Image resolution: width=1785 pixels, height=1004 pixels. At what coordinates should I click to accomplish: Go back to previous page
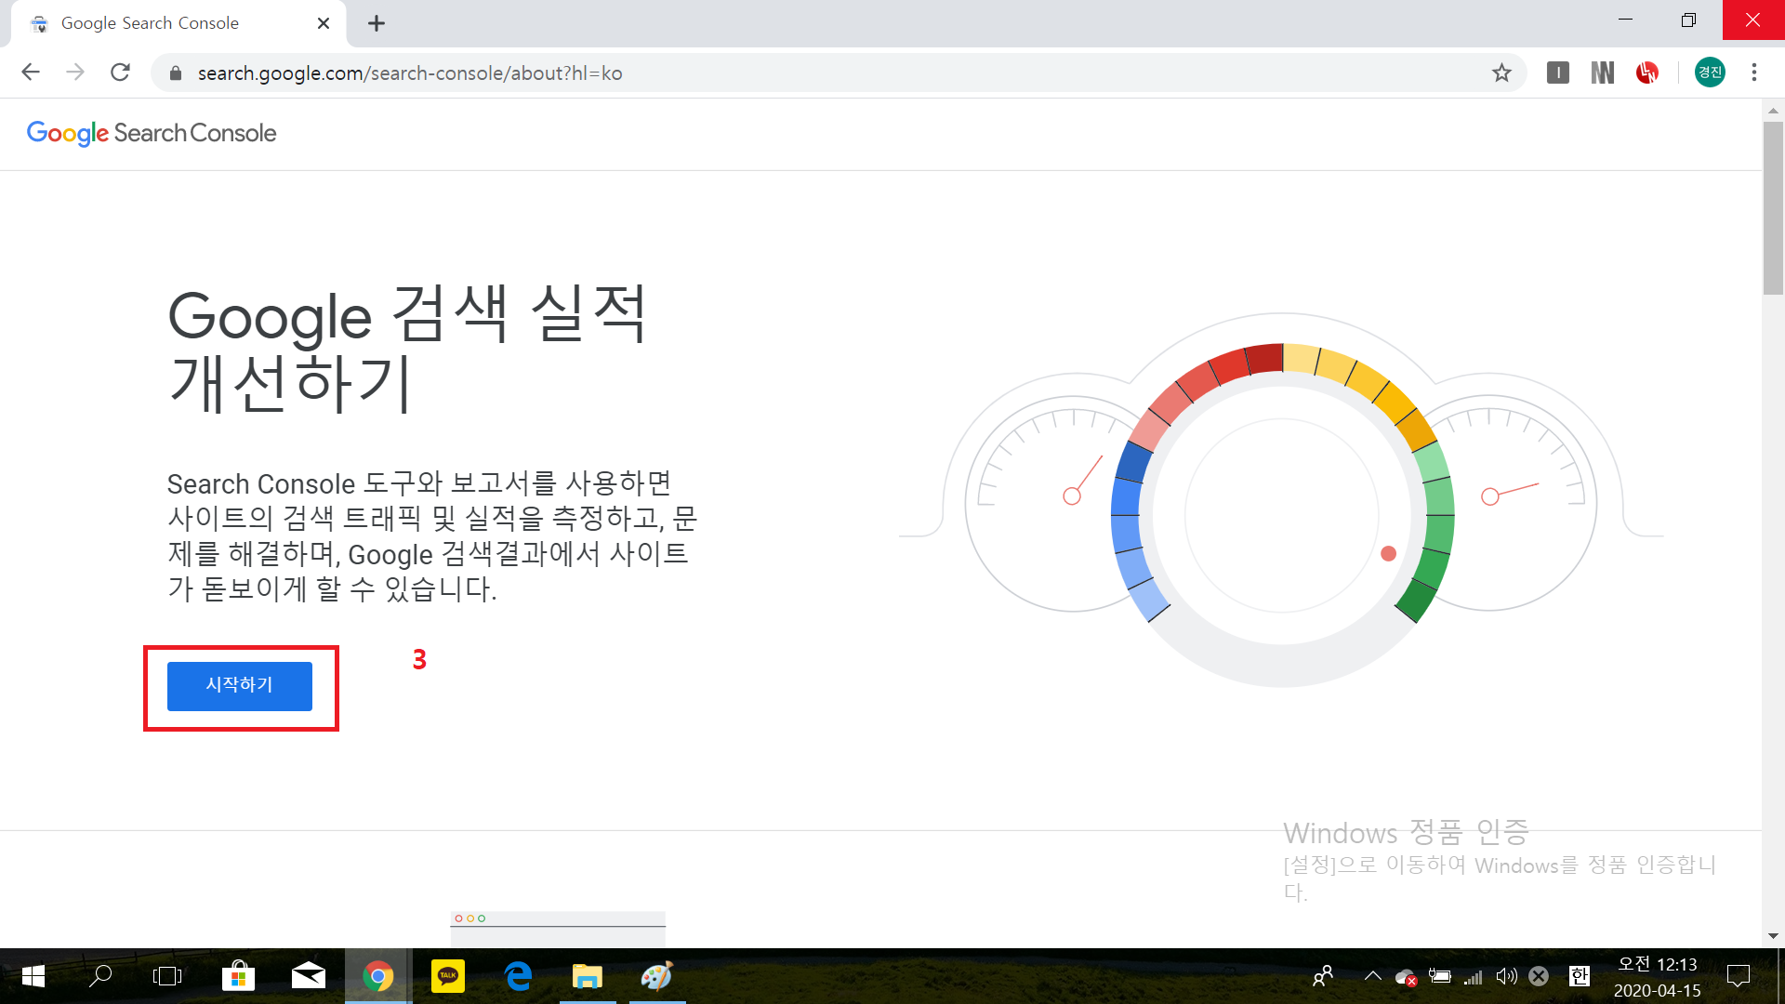(31, 73)
